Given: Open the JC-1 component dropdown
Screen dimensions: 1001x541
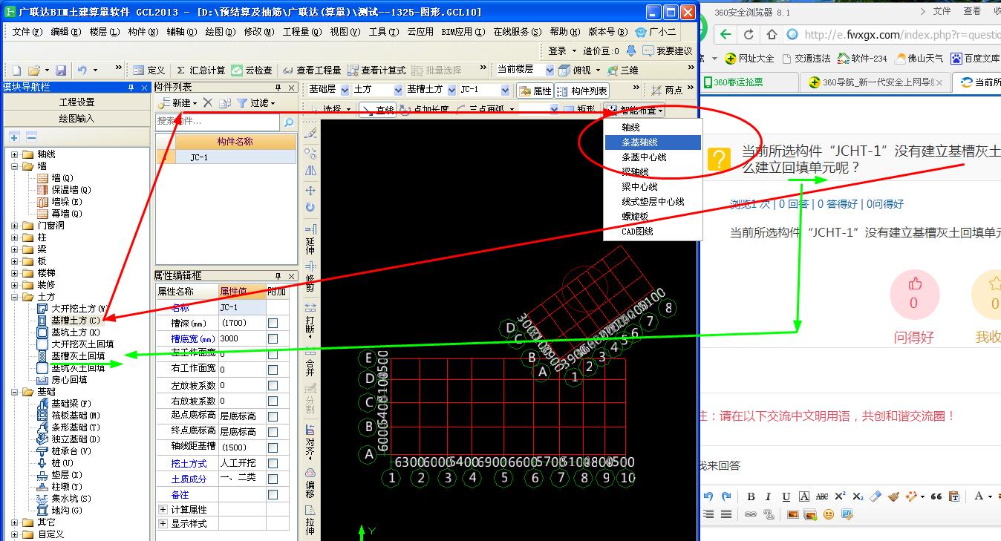Looking at the screenshot, I should click(506, 90).
